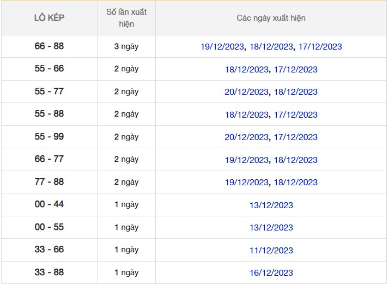Click 18/12/2023 date in 66 - 88 row
Screen dimensions: 389x285
point(271,47)
